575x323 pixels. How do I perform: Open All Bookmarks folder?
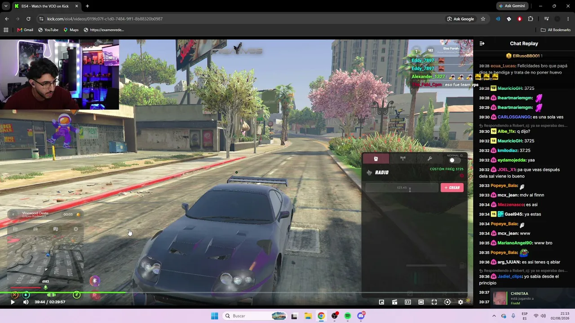click(556, 30)
